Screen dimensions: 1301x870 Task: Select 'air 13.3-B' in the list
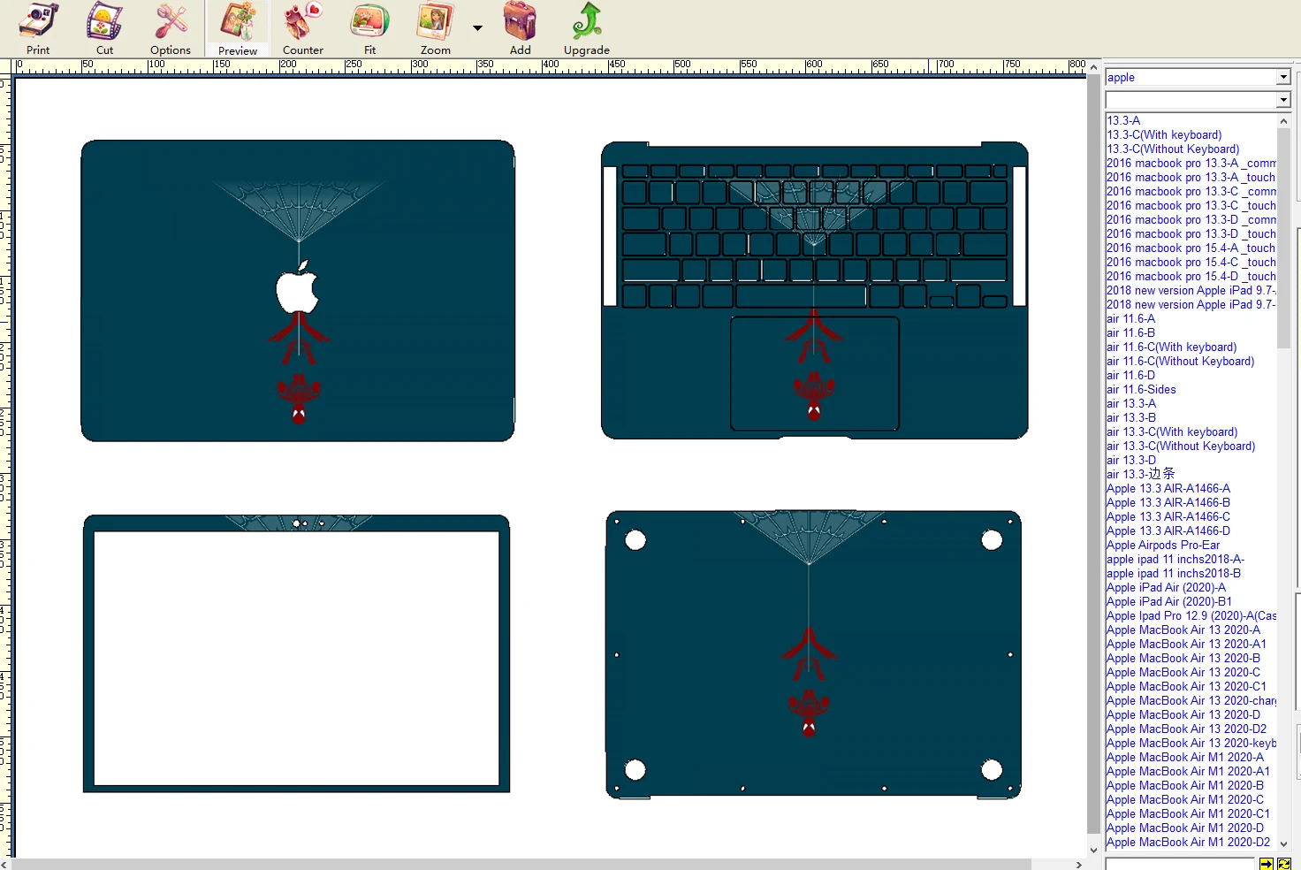1131,417
